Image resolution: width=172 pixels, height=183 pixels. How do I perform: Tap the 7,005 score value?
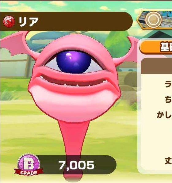point(76,165)
